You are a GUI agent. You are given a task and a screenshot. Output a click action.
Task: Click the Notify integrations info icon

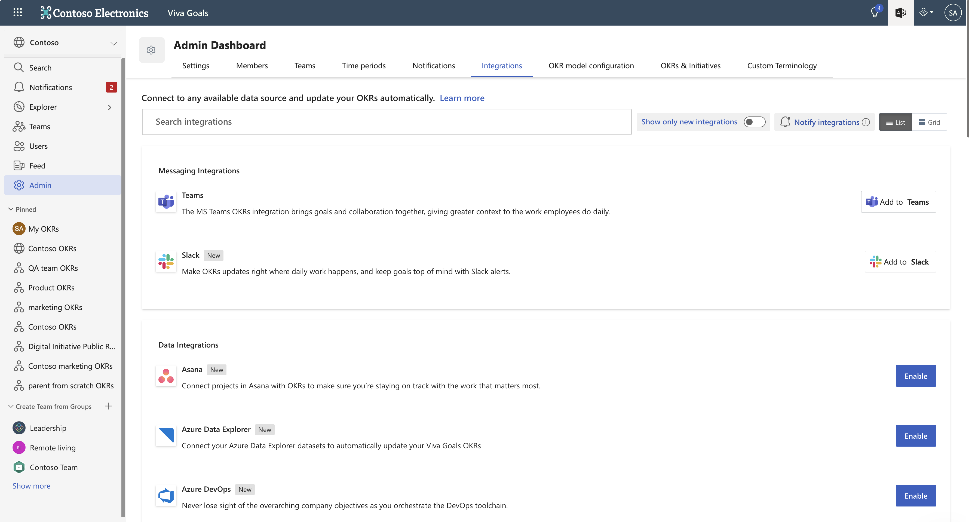tap(866, 122)
